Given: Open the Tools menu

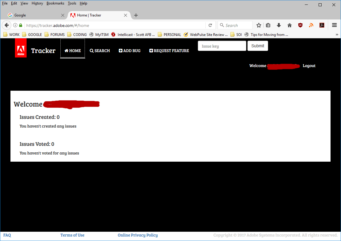Looking at the screenshot, I should click(72, 3).
